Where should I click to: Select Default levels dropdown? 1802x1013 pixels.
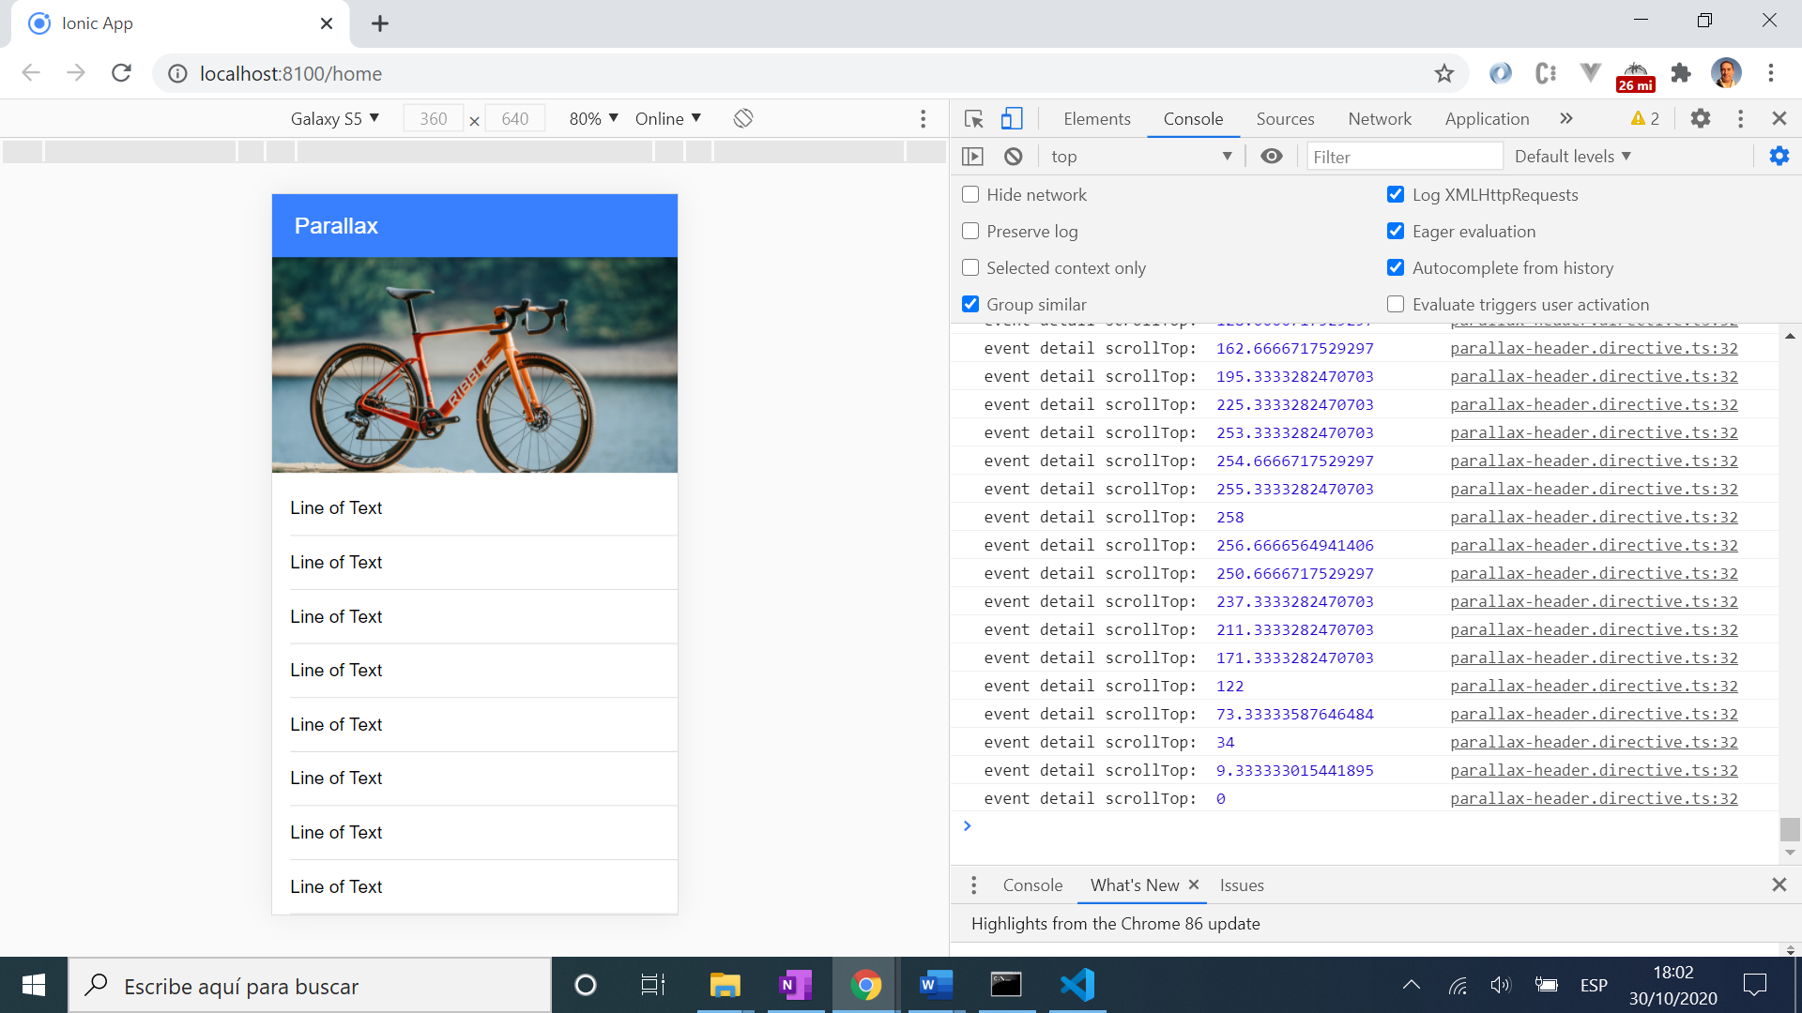[x=1574, y=156]
